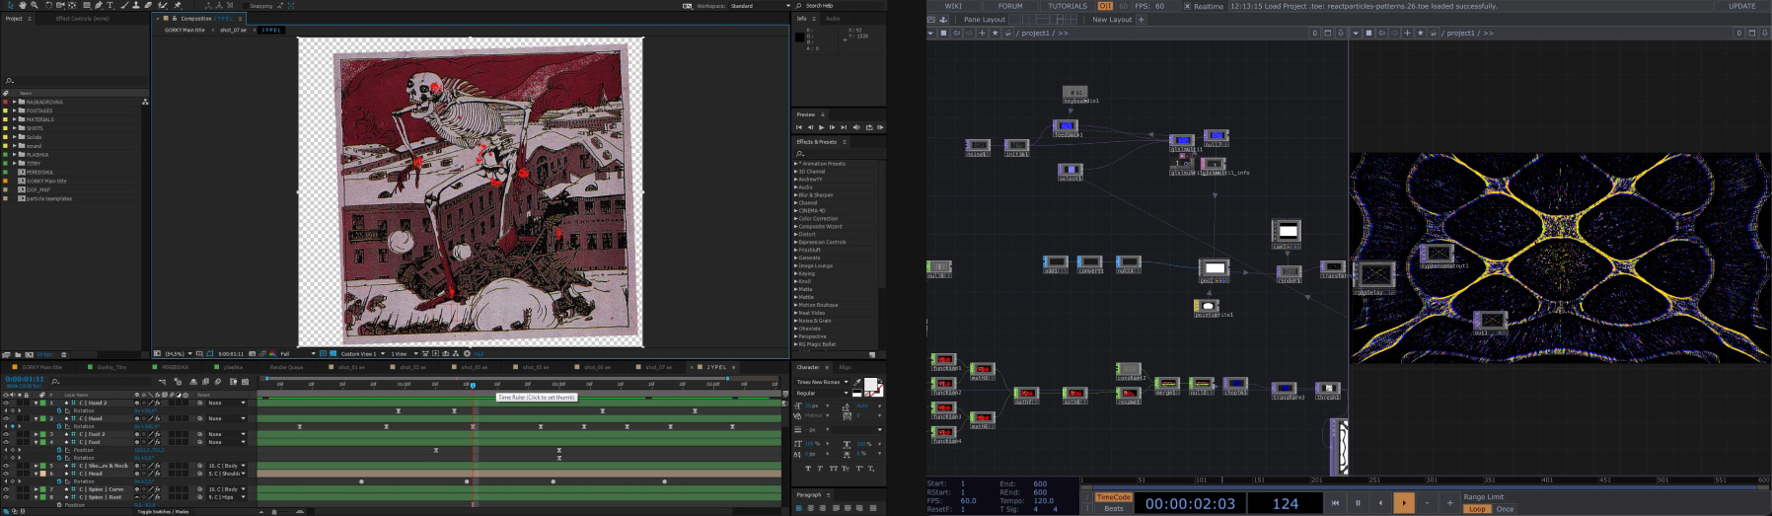The height and width of the screenshot is (516, 1772).
Task: Select the Eraser tool
Action: (148, 5)
